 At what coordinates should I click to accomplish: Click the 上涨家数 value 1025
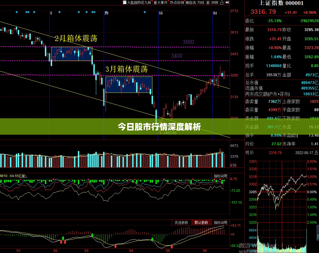click(314, 101)
